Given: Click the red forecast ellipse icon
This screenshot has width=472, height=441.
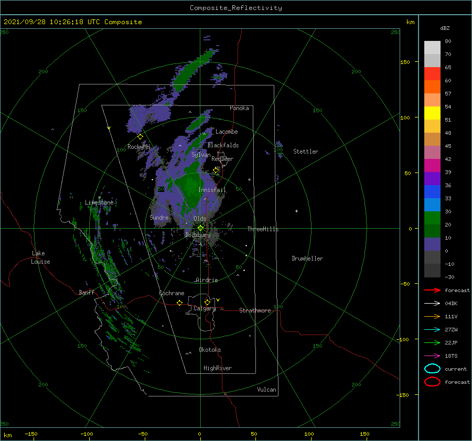Looking at the screenshot, I should pos(432,382).
